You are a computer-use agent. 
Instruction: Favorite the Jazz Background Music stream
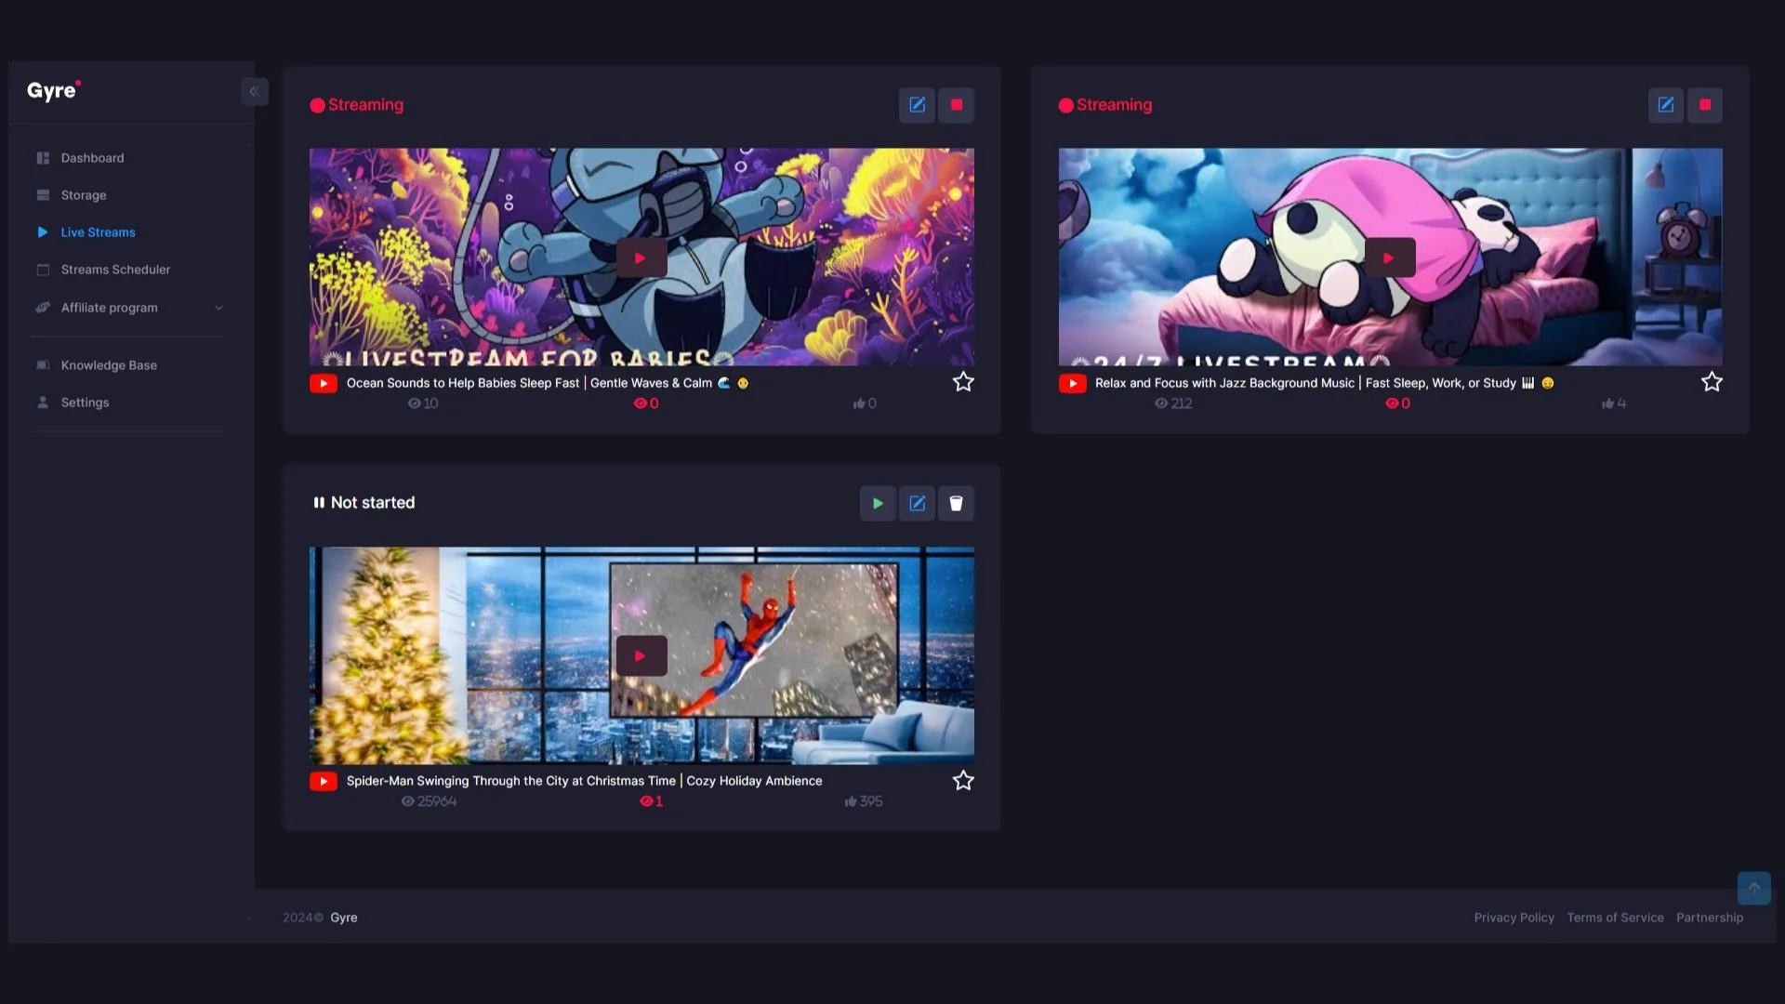click(1712, 381)
